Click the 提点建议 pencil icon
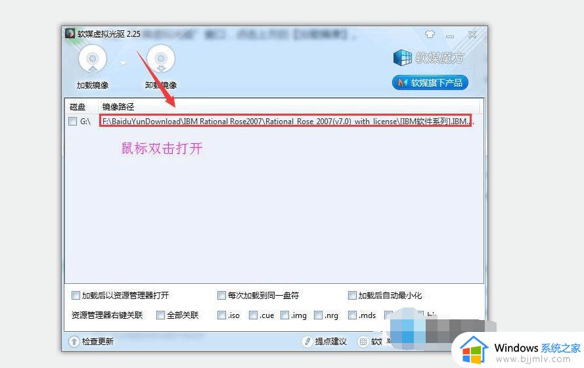 point(307,341)
